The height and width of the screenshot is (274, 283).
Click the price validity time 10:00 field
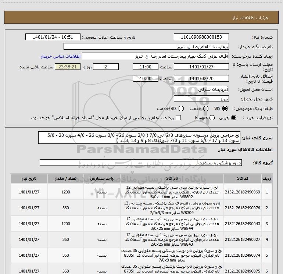pos(146,78)
